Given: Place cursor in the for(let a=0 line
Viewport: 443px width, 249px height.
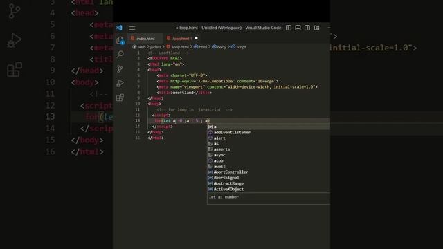Looking at the screenshot, I should coord(182,121).
